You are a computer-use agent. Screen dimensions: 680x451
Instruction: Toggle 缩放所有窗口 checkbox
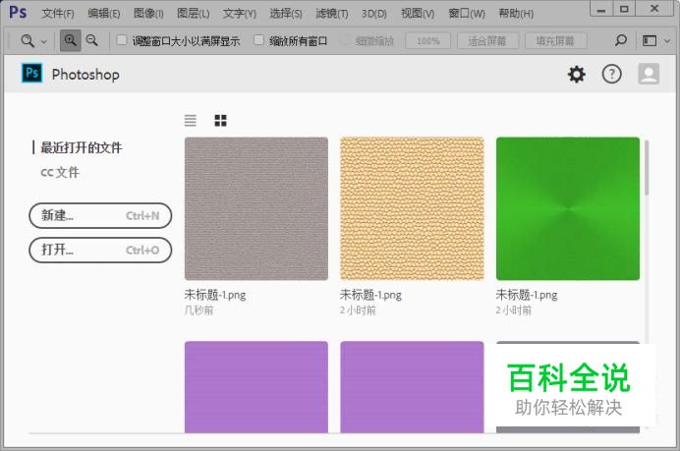pos(259,41)
